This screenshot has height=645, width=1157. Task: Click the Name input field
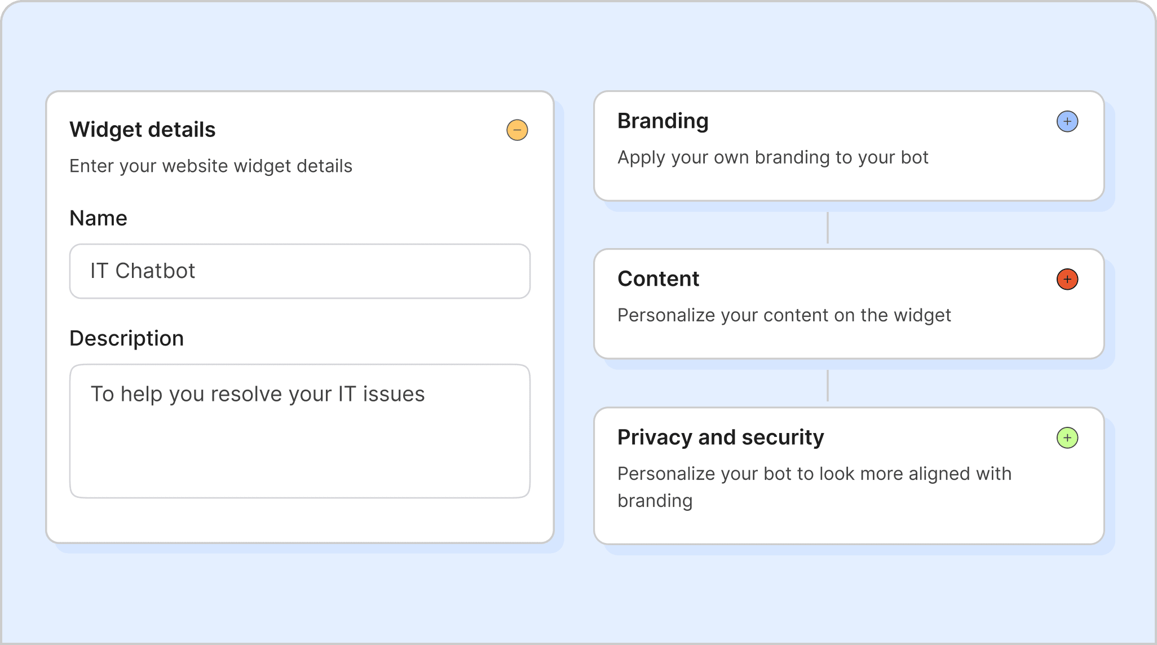pos(300,271)
